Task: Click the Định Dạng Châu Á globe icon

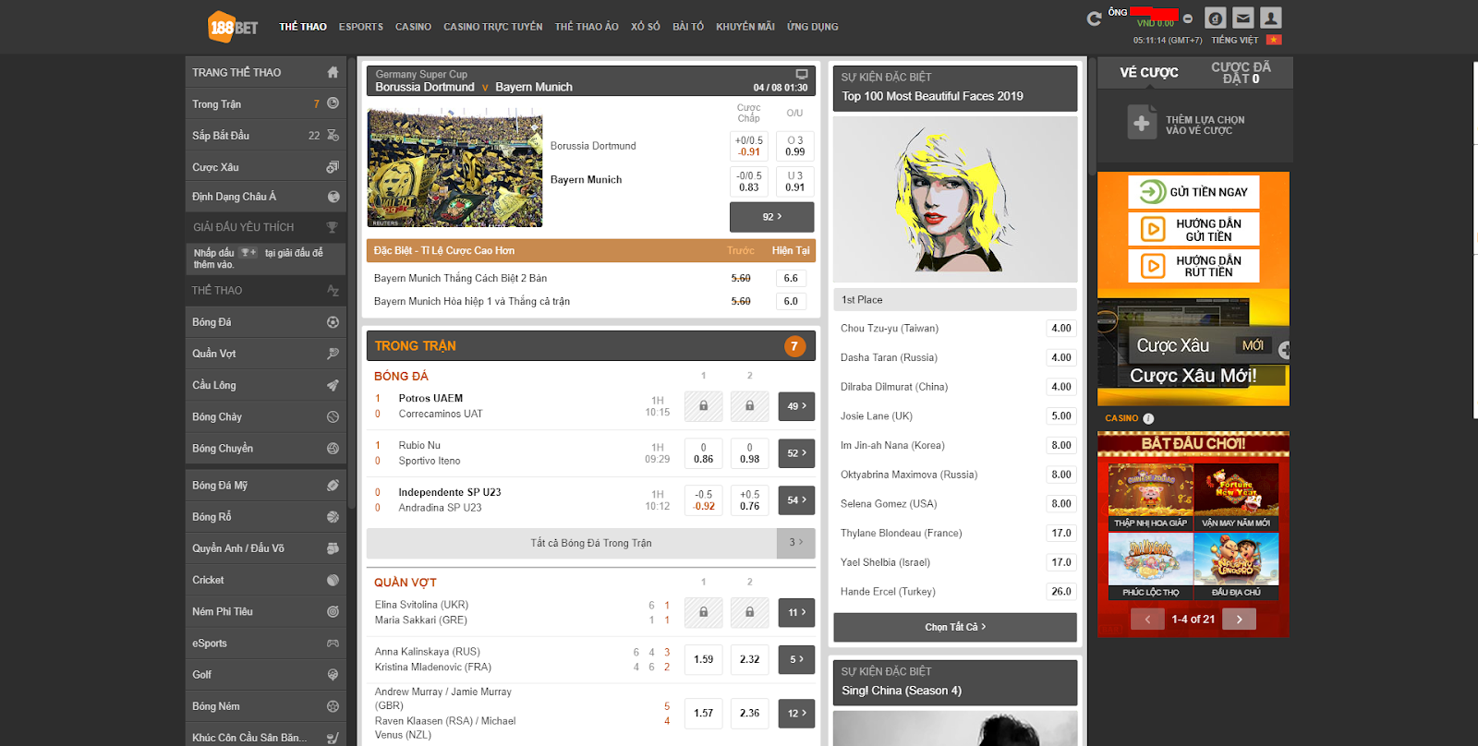Action: point(333,197)
